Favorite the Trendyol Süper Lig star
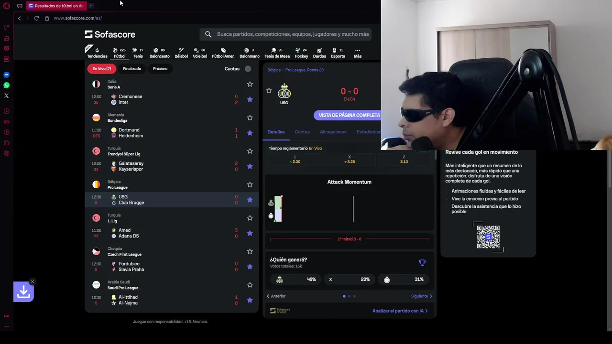Screen dimensions: 612x344 250,151
